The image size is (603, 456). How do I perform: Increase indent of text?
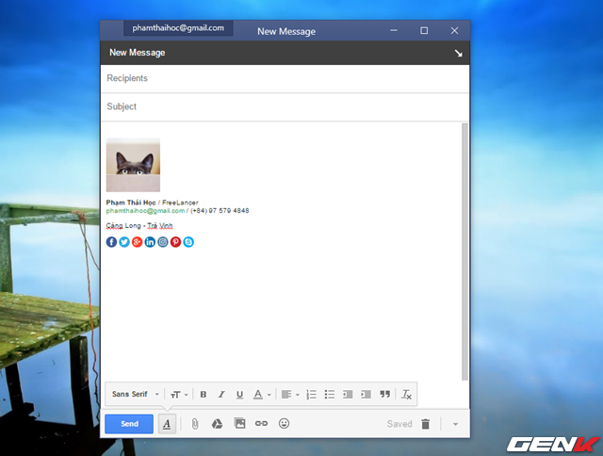(366, 395)
